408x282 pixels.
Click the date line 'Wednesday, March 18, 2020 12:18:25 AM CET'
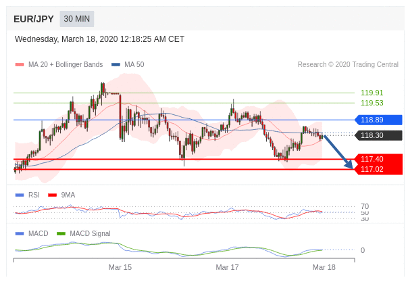(x=99, y=39)
